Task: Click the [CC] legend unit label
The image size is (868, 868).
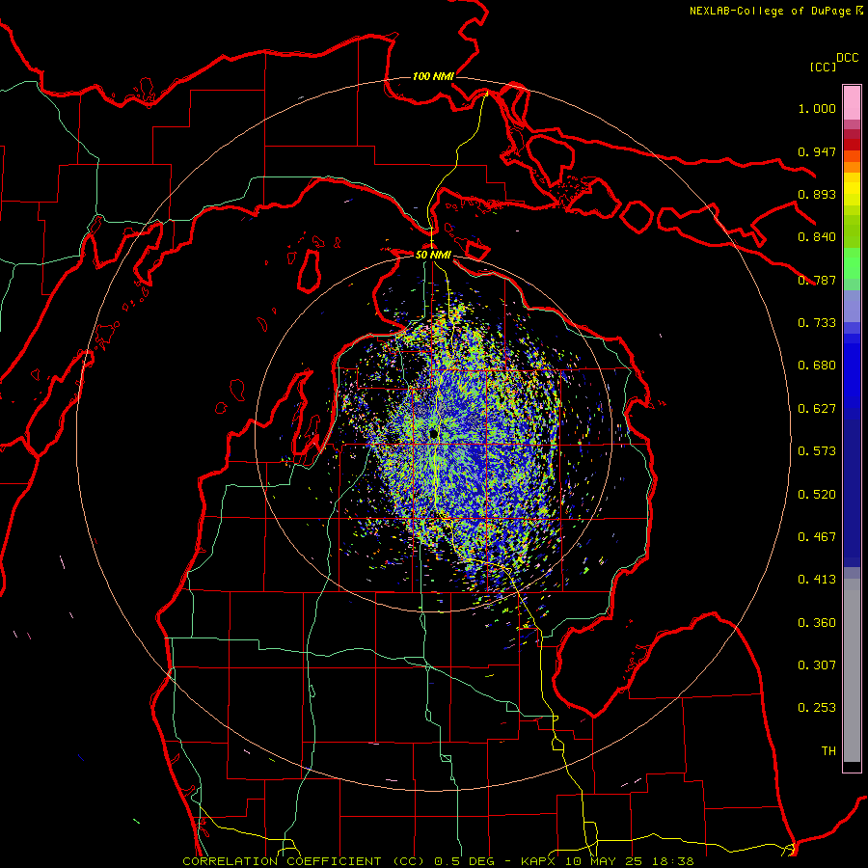Action: coord(824,67)
